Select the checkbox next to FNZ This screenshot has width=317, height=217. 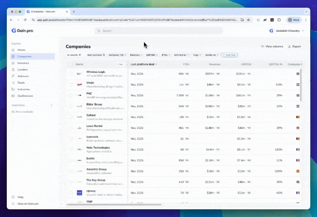tap(71, 95)
